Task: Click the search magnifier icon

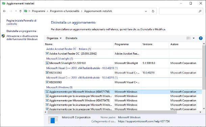Action: (x=200, y=11)
